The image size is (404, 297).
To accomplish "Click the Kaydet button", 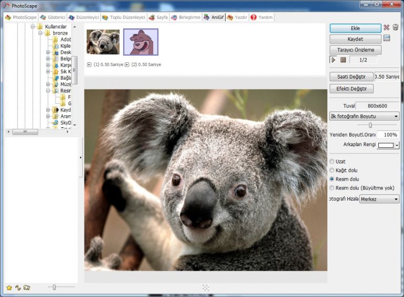I will (x=355, y=39).
